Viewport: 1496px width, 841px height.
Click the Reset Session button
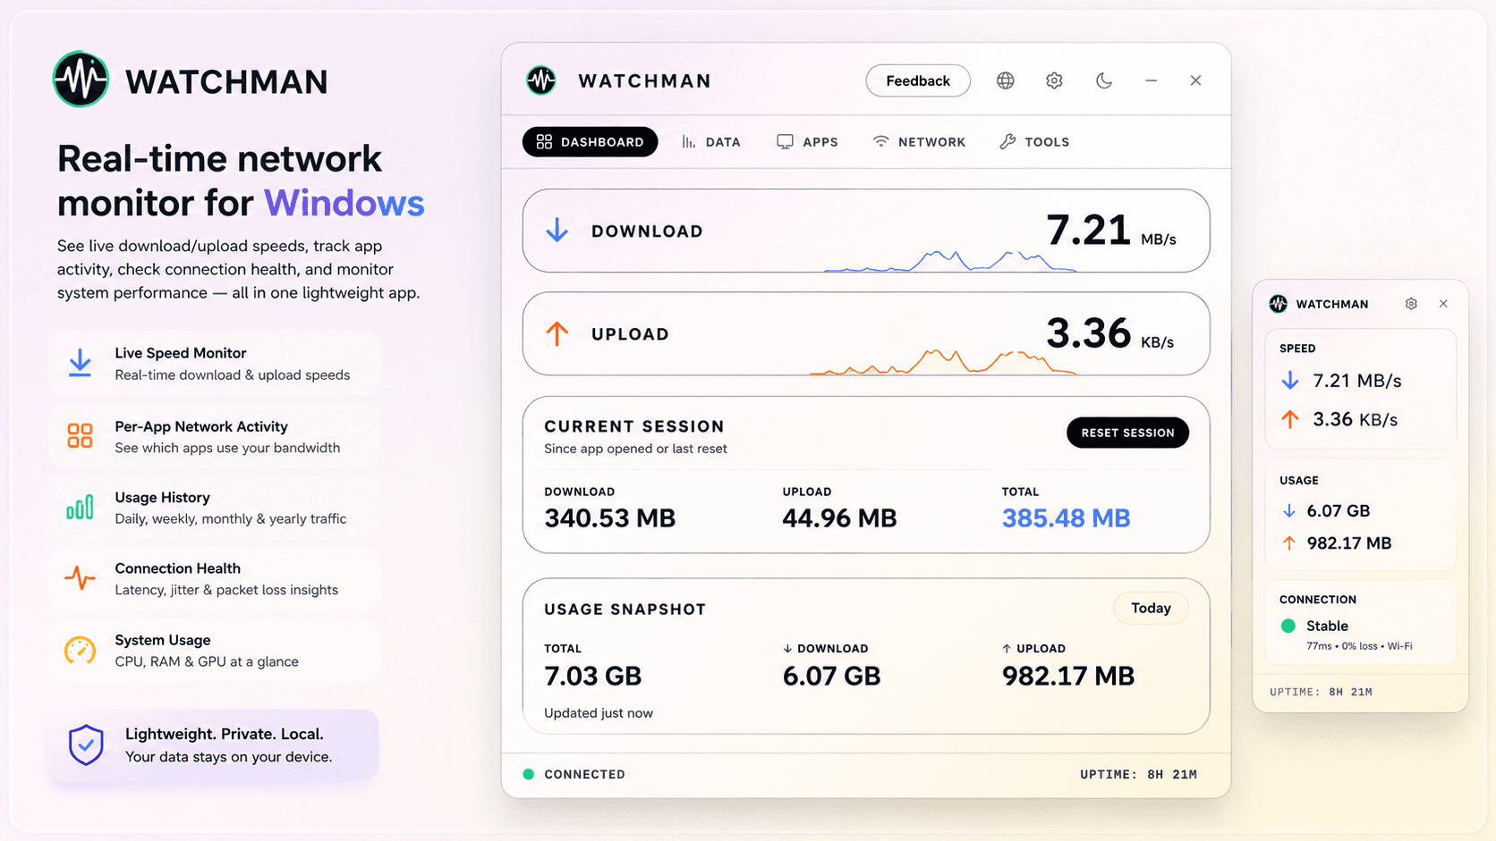[x=1127, y=433]
